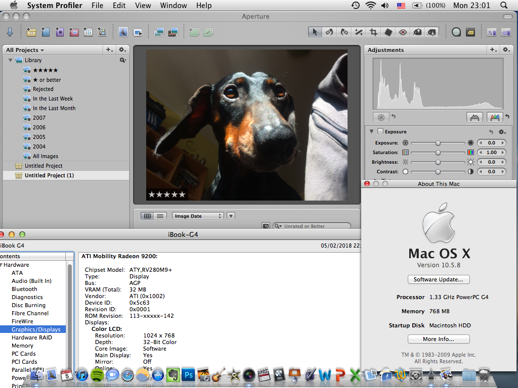Image resolution: width=518 pixels, height=388 pixels.
Task: Click the Unrated or Better search field
Action: click(x=312, y=226)
